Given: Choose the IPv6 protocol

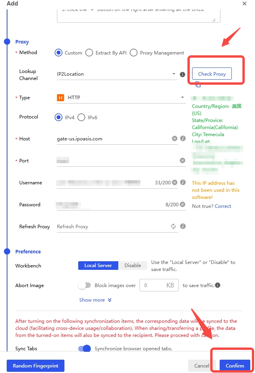Looking at the screenshot, I should point(81,117).
